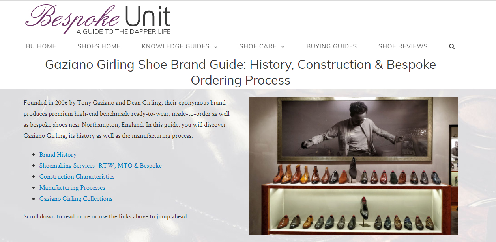496x242 pixels.
Task: Visit the Manufacturing Processes link
Action: (72, 188)
